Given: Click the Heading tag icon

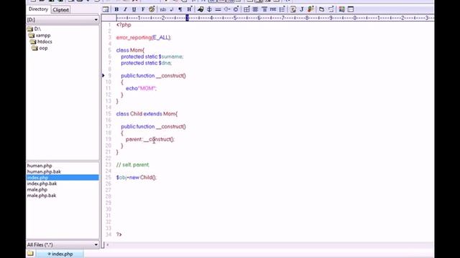Looking at the screenshot, I should tap(190, 9).
